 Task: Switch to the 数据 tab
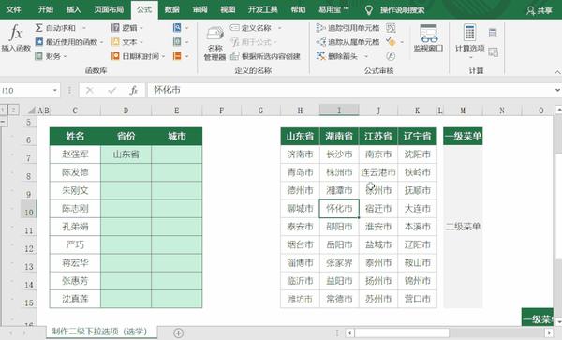(171, 9)
